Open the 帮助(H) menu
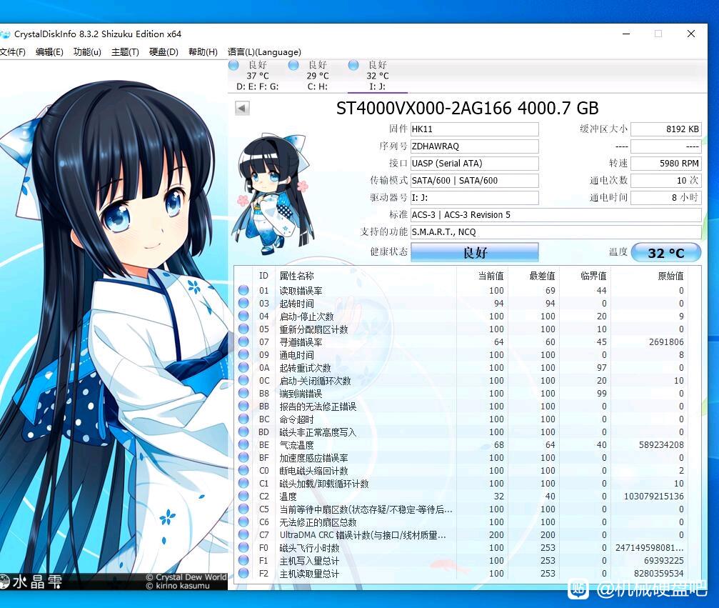The image size is (719, 608). [x=203, y=52]
